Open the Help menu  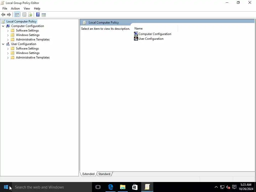(37, 8)
